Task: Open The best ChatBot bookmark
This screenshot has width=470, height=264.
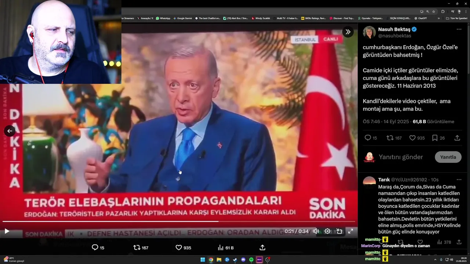Action: click(x=207, y=18)
